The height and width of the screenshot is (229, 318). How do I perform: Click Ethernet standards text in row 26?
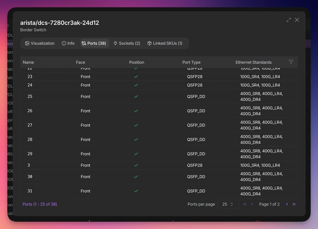[x=261, y=111]
